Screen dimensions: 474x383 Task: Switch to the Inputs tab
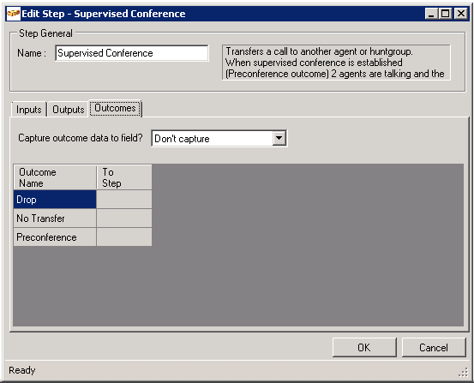29,110
